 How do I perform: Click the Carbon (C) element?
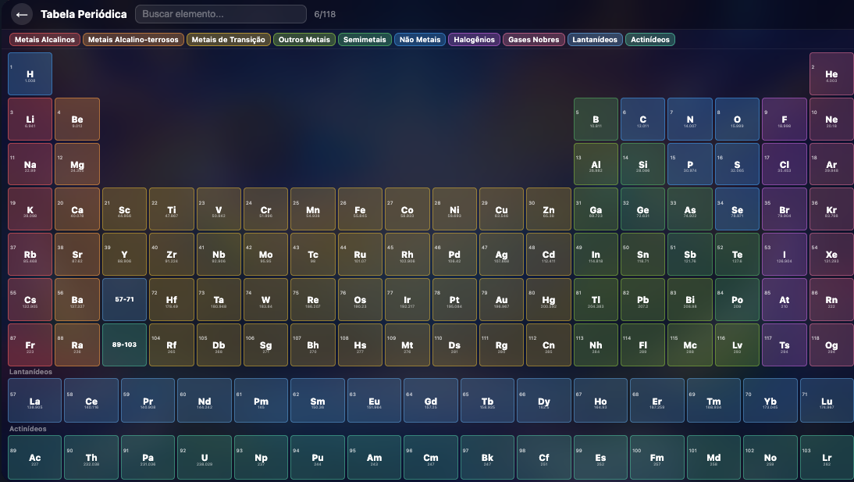(x=642, y=120)
